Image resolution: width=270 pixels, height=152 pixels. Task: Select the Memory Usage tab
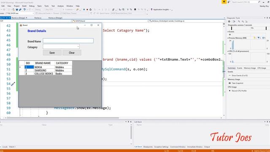point(249,68)
